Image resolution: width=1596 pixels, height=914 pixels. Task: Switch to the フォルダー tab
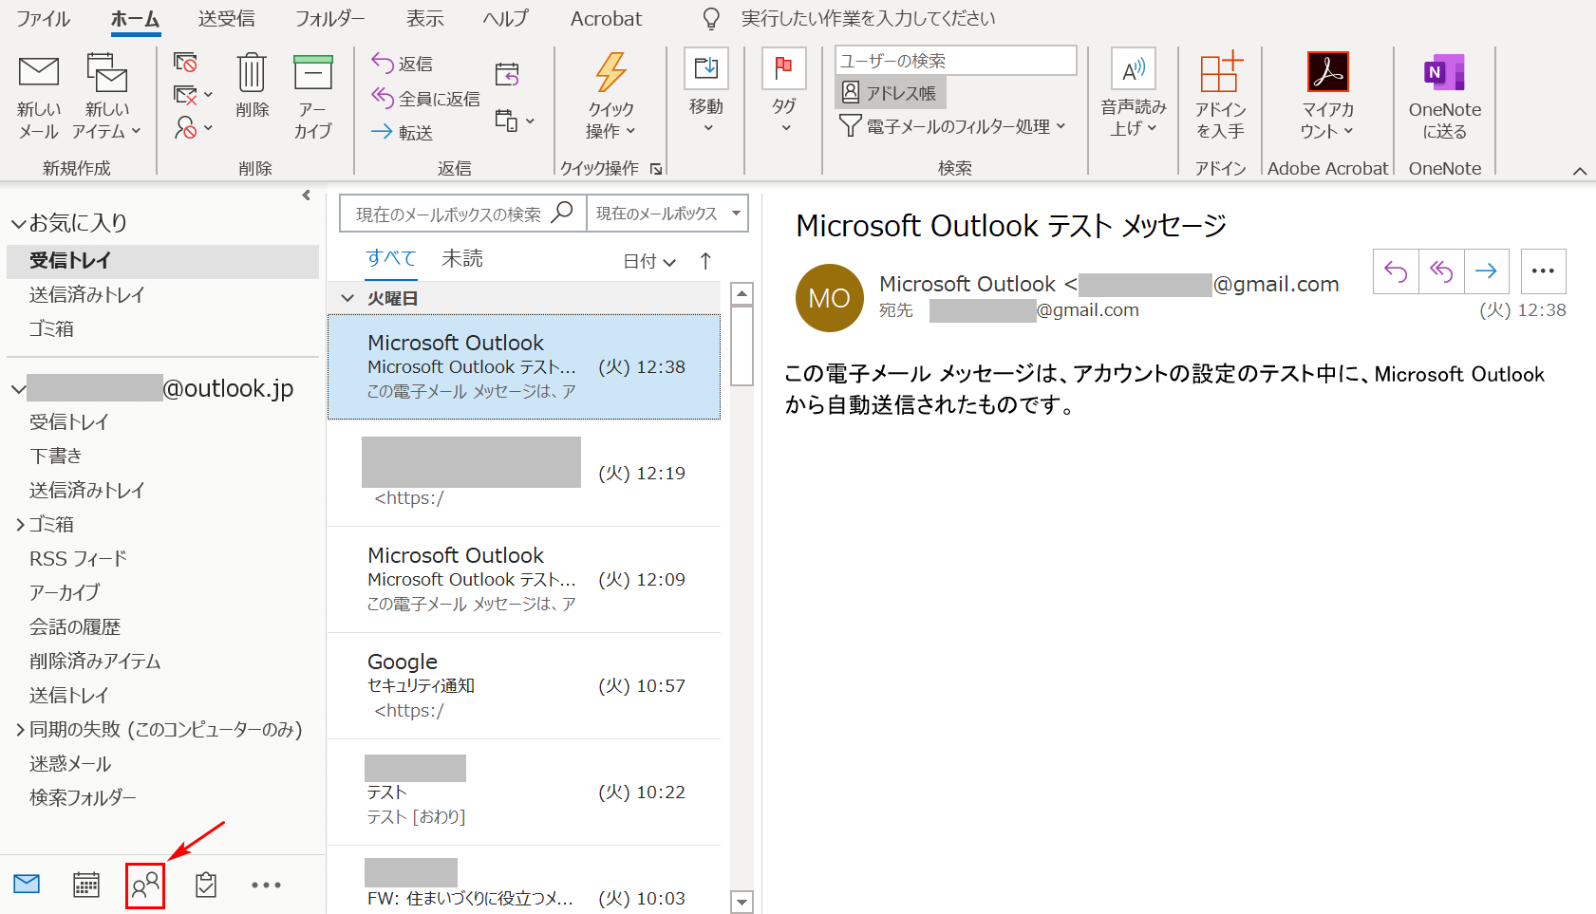pos(329,19)
